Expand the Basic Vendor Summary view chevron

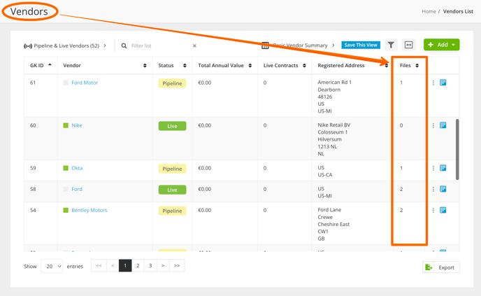click(x=333, y=45)
